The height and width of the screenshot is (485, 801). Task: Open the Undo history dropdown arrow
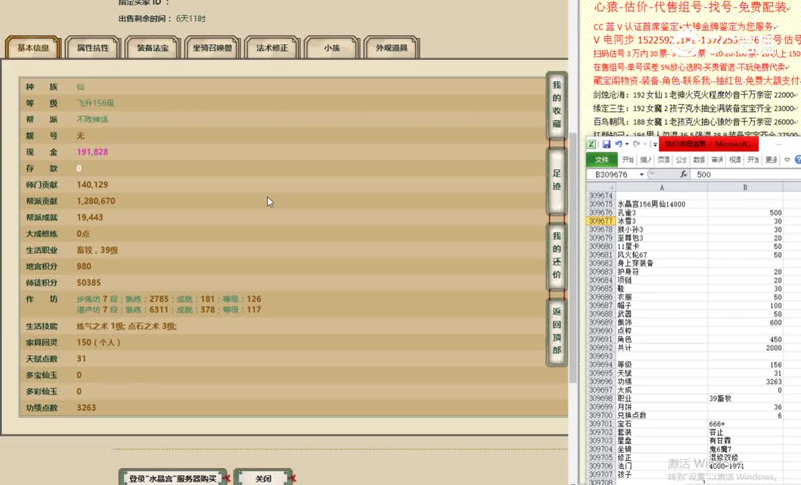tap(626, 145)
